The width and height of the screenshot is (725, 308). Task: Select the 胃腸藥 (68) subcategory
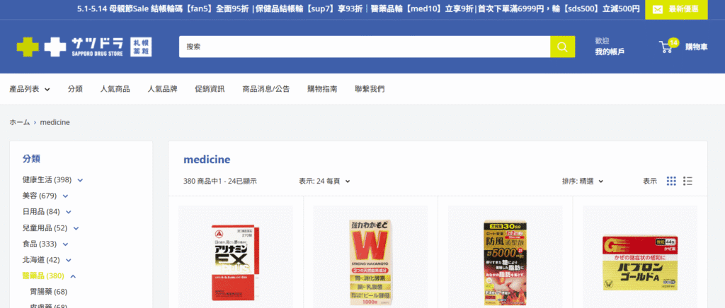pyautogui.click(x=49, y=292)
